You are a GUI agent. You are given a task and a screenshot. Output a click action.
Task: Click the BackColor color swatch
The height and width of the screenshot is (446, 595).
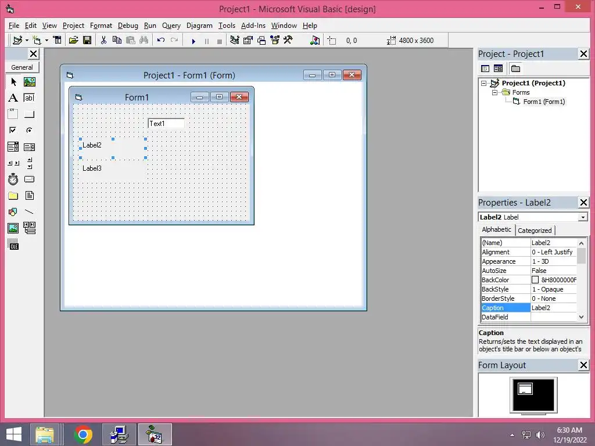(535, 280)
